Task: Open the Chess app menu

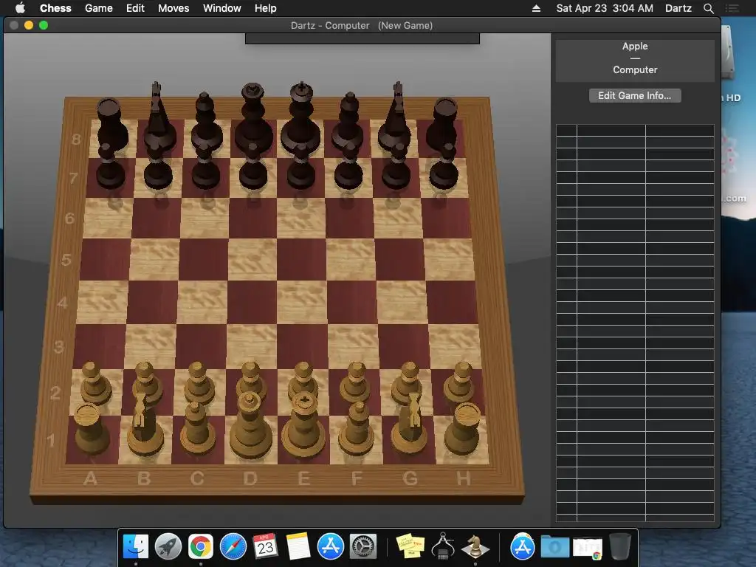Action: point(55,8)
